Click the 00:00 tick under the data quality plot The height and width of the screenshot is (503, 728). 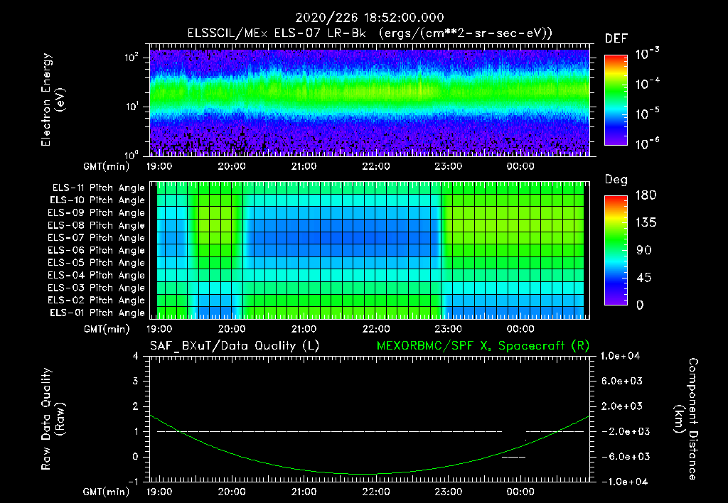pos(520,492)
